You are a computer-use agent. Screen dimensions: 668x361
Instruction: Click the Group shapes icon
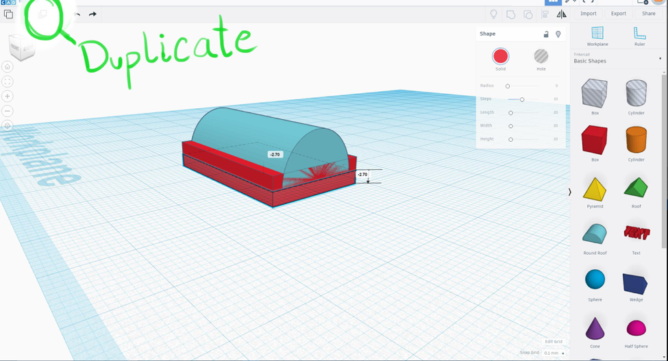[510, 14]
